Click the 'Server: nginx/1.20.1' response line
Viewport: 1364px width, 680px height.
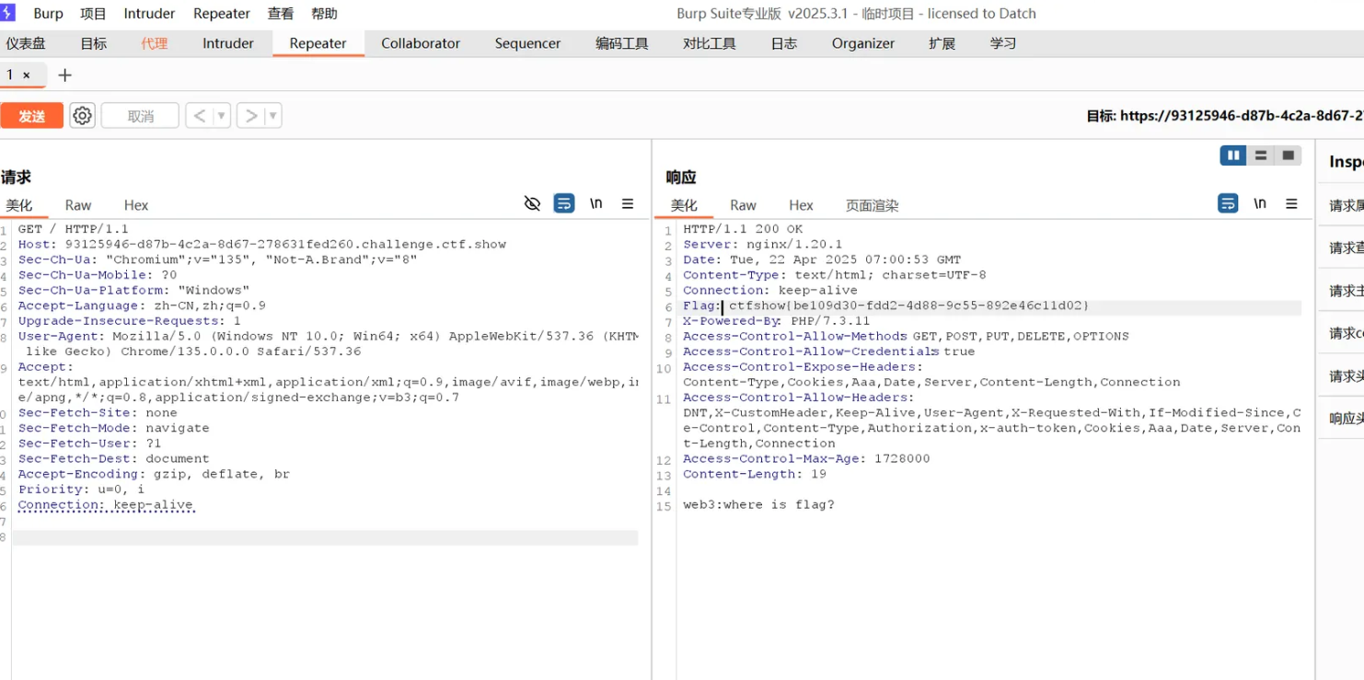click(762, 245)
